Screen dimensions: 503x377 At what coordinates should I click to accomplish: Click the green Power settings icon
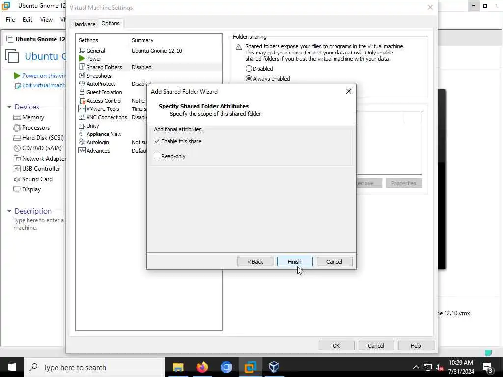(82, 59)
